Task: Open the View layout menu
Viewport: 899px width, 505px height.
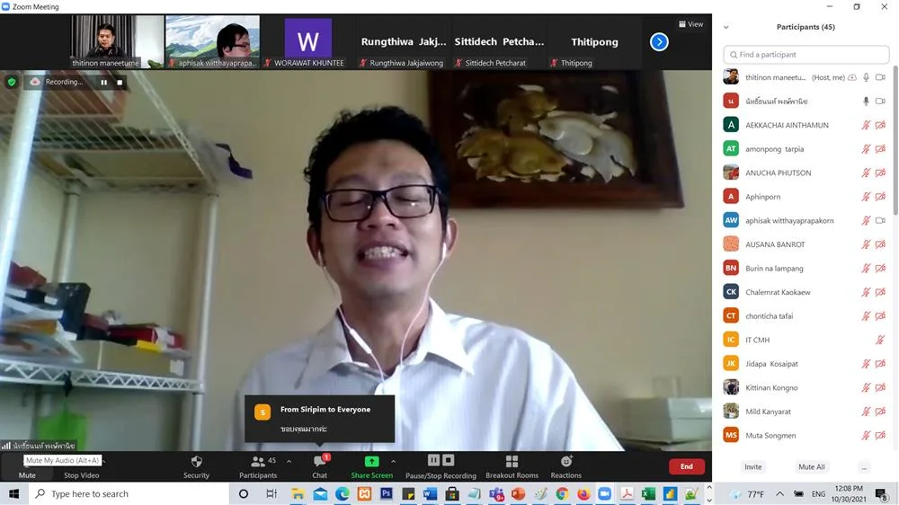Action: [690, 24]
